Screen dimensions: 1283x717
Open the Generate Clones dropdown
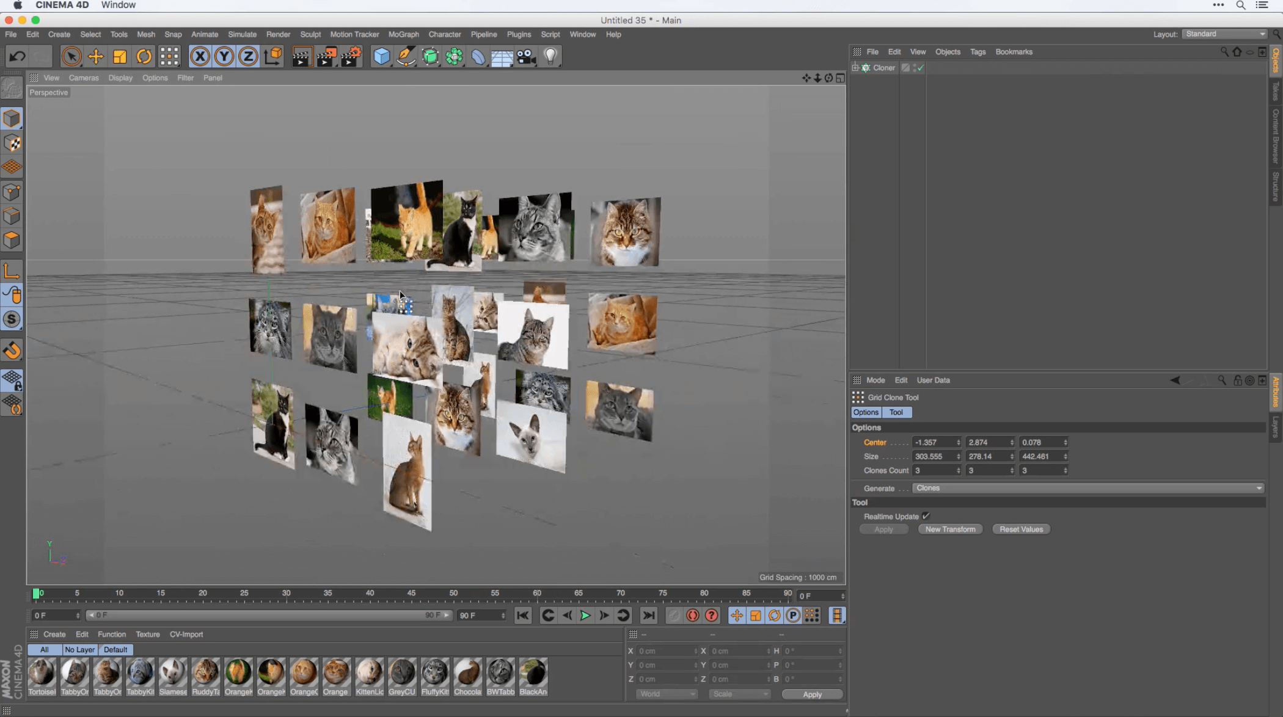[x=1088, y=488]
